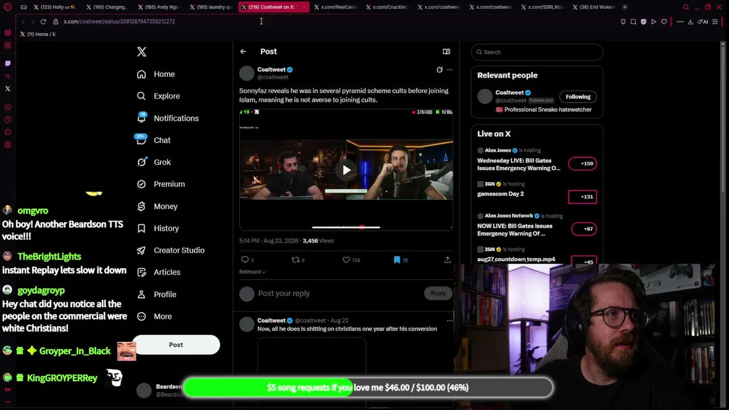
Task: Switch to the (123) Holly tab
Action: (55, 7)
